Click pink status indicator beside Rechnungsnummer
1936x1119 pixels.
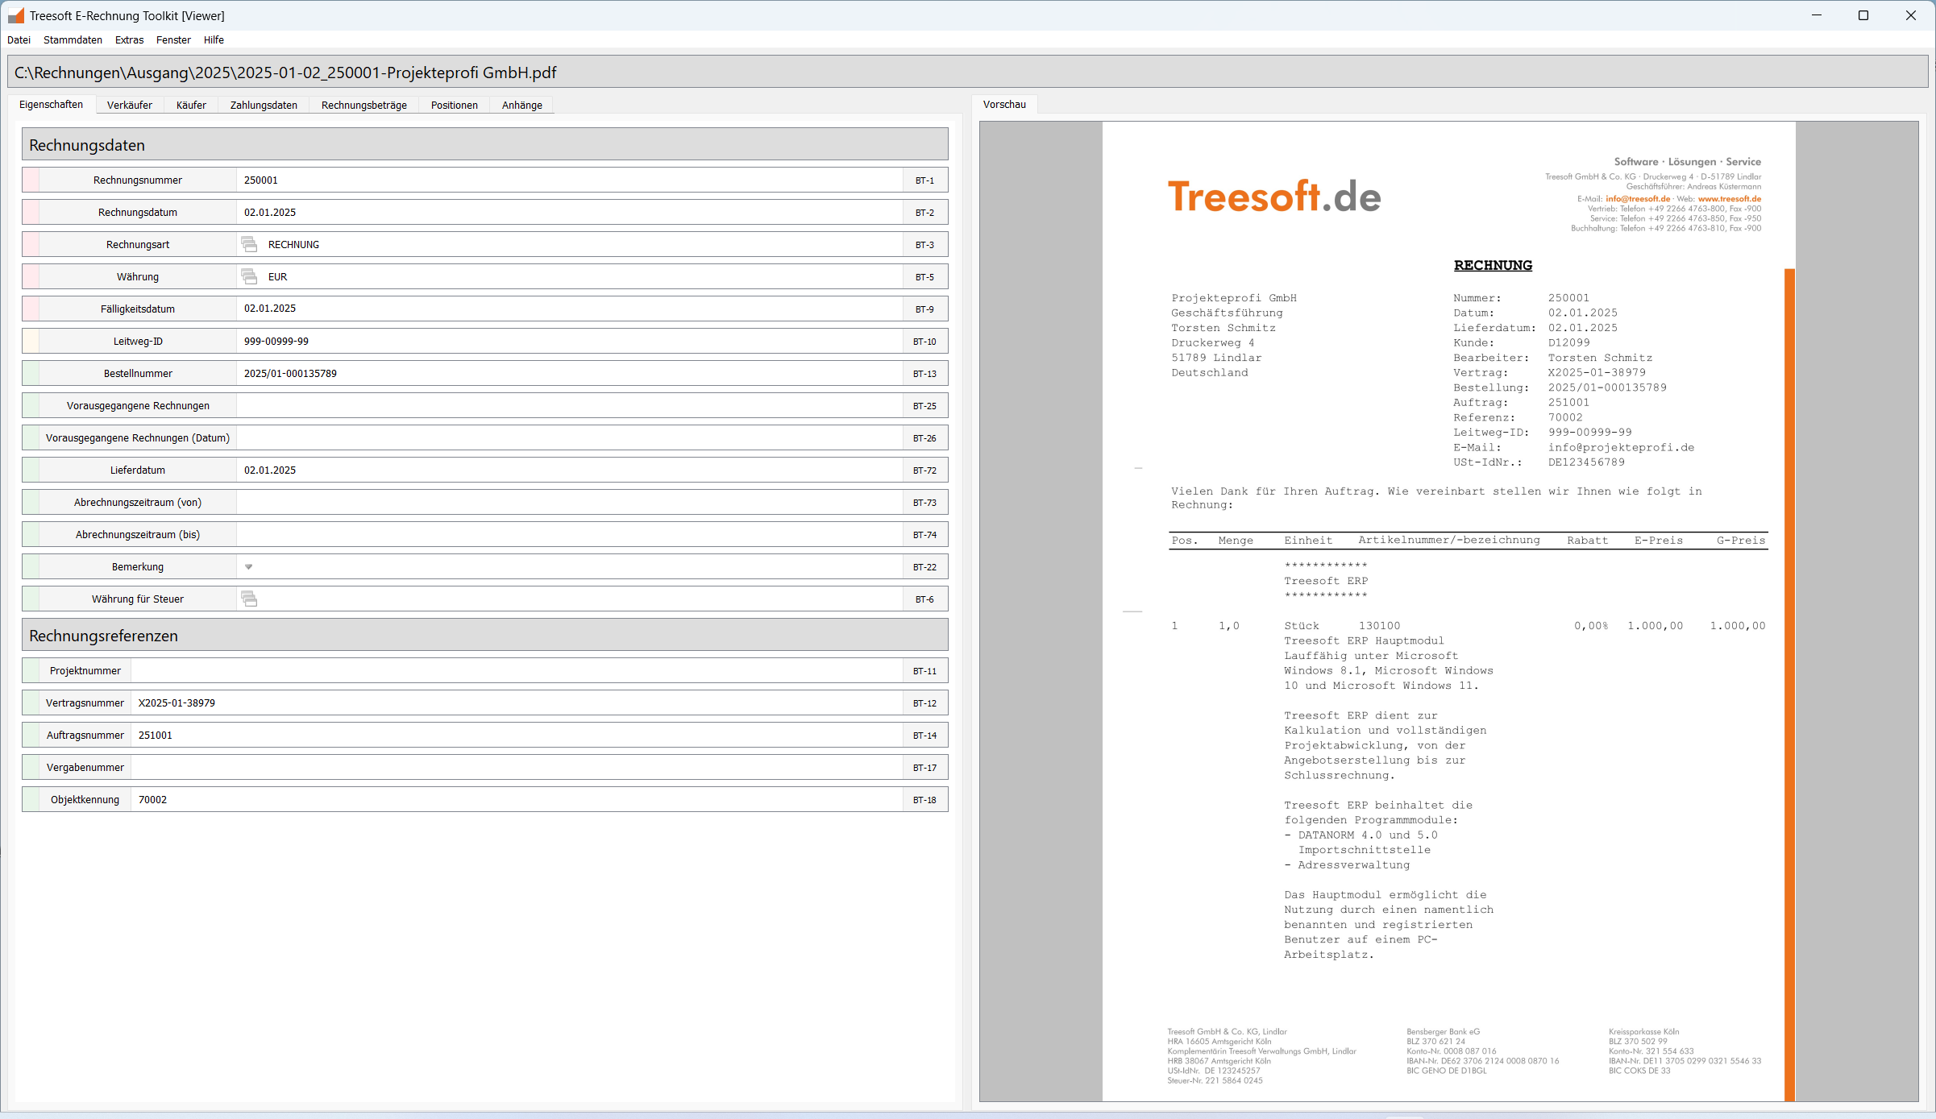pos(31,180)
